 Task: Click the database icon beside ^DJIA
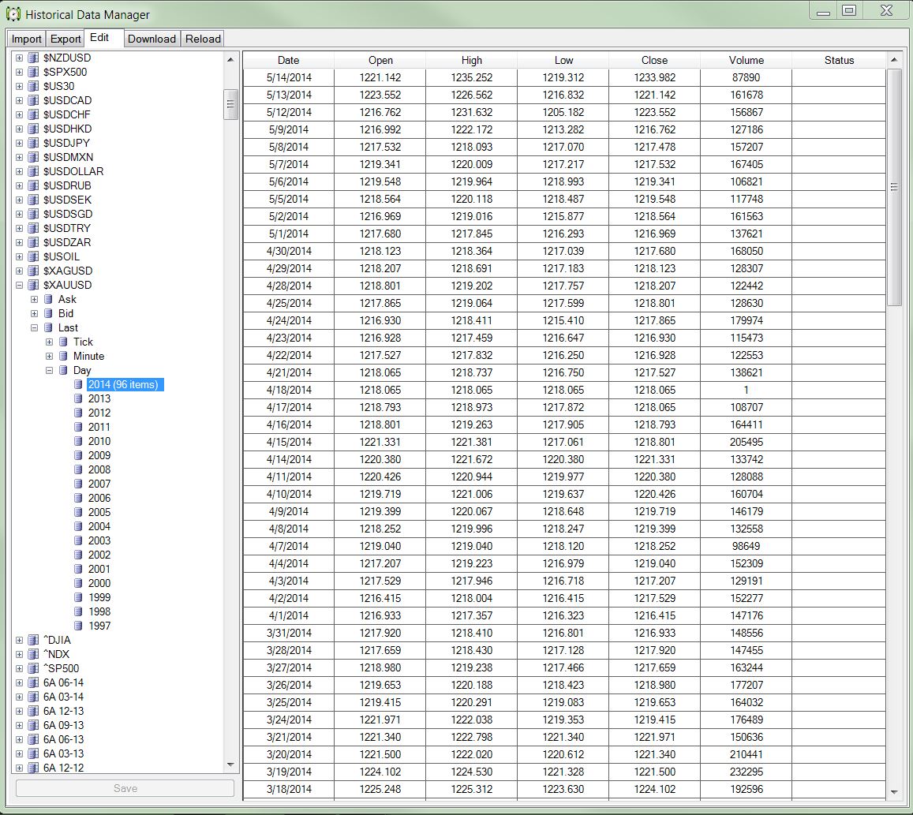coord(34,641)
